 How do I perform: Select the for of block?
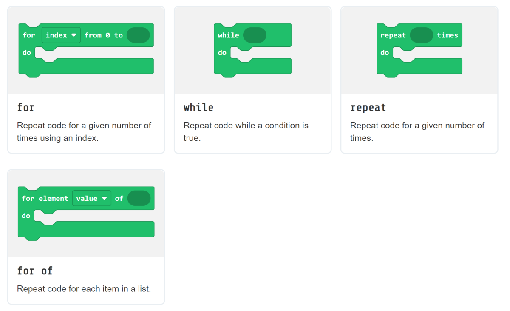pyautogui.click(x=85, y=213)
